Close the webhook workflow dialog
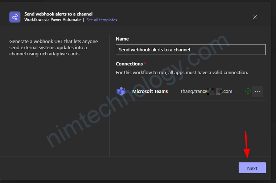Image resolution: width=276 pixels, height=183 pixels. pyautogui.click(x=255, y=17)
